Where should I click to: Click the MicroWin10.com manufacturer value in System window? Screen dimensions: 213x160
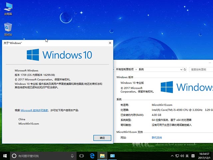tap(162, 105)
